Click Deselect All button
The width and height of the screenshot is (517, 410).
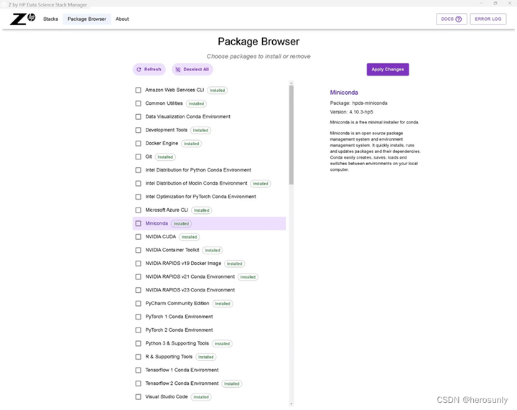click(192, 70)
